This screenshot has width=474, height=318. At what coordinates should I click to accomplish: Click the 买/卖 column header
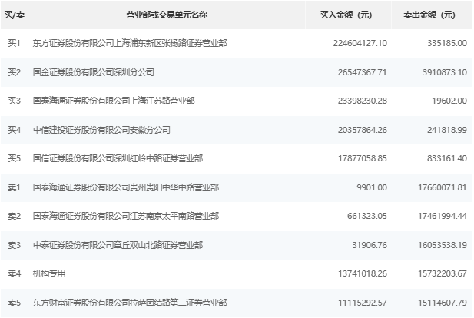tap(14, 15)
